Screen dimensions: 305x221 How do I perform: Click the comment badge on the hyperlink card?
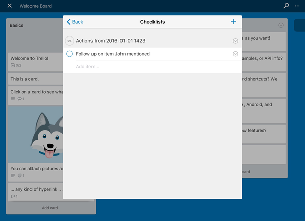(x=14, y=196)
